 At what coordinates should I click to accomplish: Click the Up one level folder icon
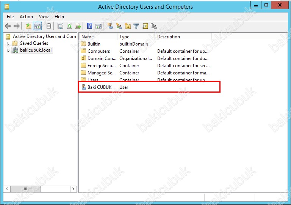point(28,26)
